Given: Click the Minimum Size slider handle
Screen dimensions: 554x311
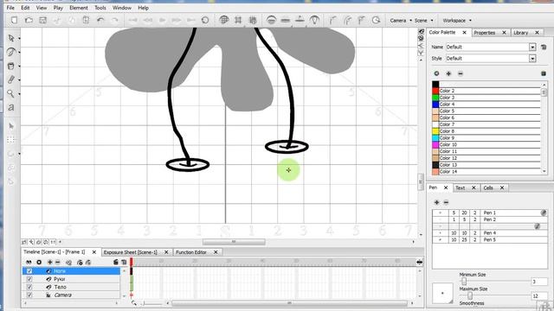Looking at the screenshot, I should [x=464, y=281].
